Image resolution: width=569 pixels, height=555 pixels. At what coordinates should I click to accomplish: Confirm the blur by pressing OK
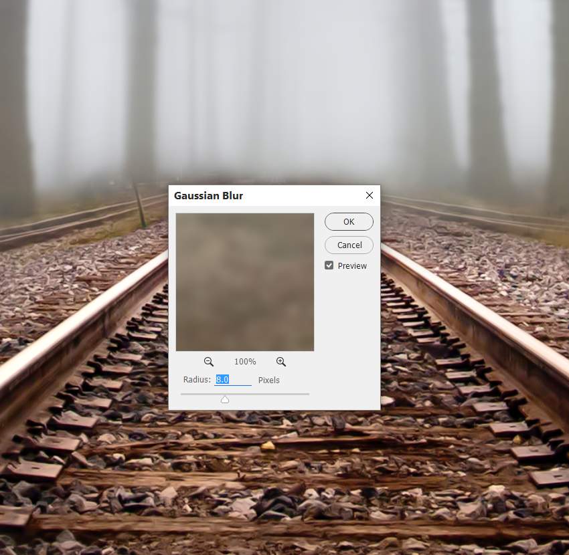349,222
